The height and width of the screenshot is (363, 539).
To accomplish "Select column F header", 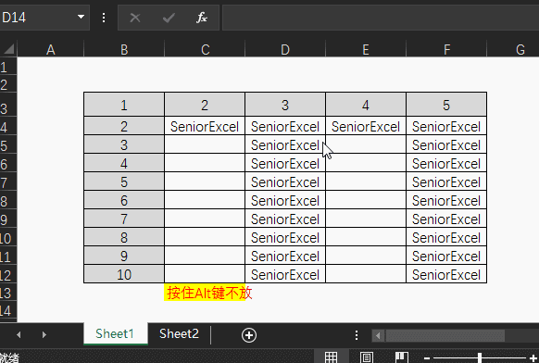I will coord(446,50).
